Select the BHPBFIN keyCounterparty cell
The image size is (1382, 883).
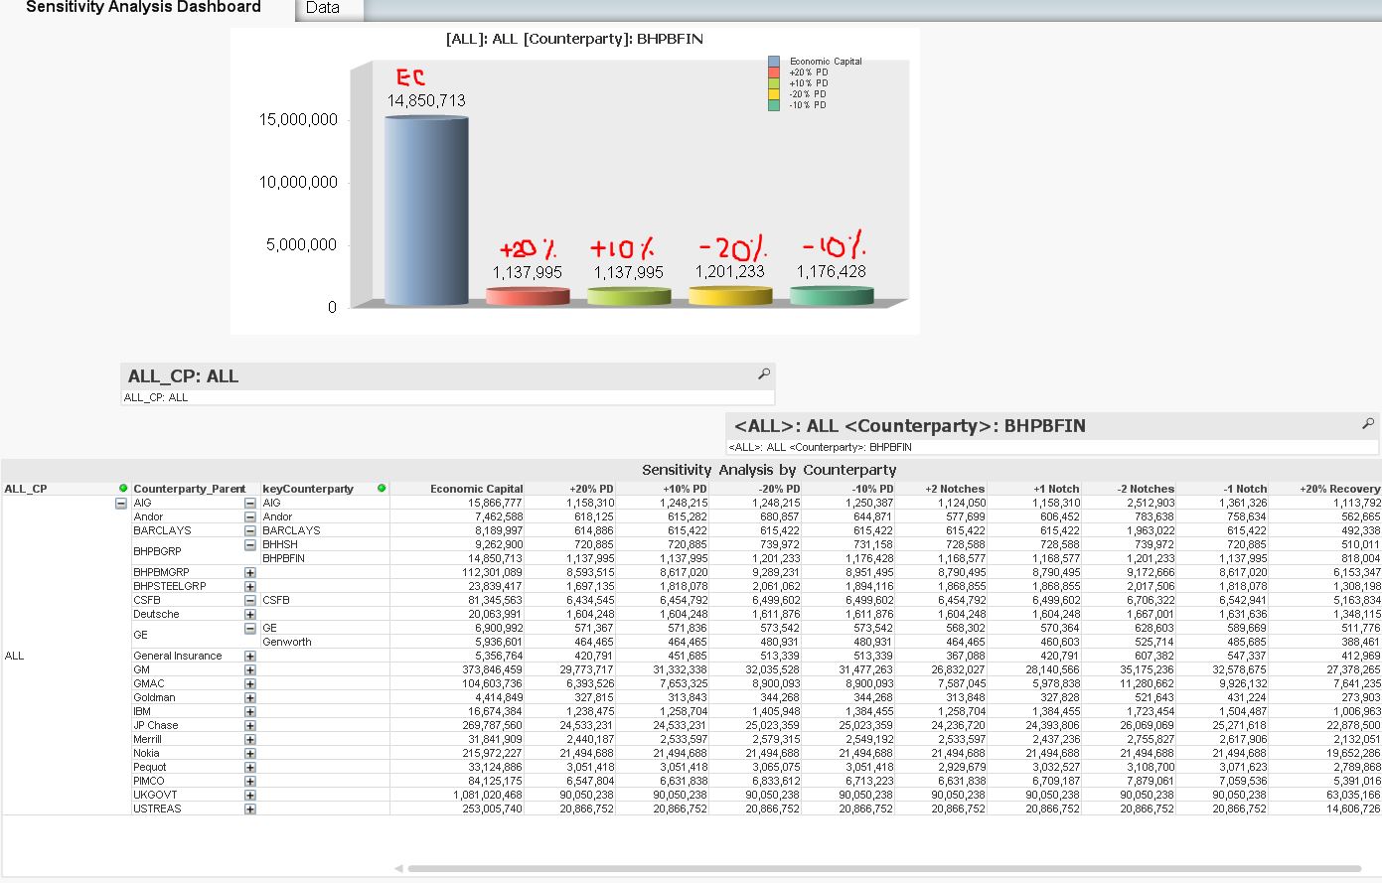coord(284,559)
